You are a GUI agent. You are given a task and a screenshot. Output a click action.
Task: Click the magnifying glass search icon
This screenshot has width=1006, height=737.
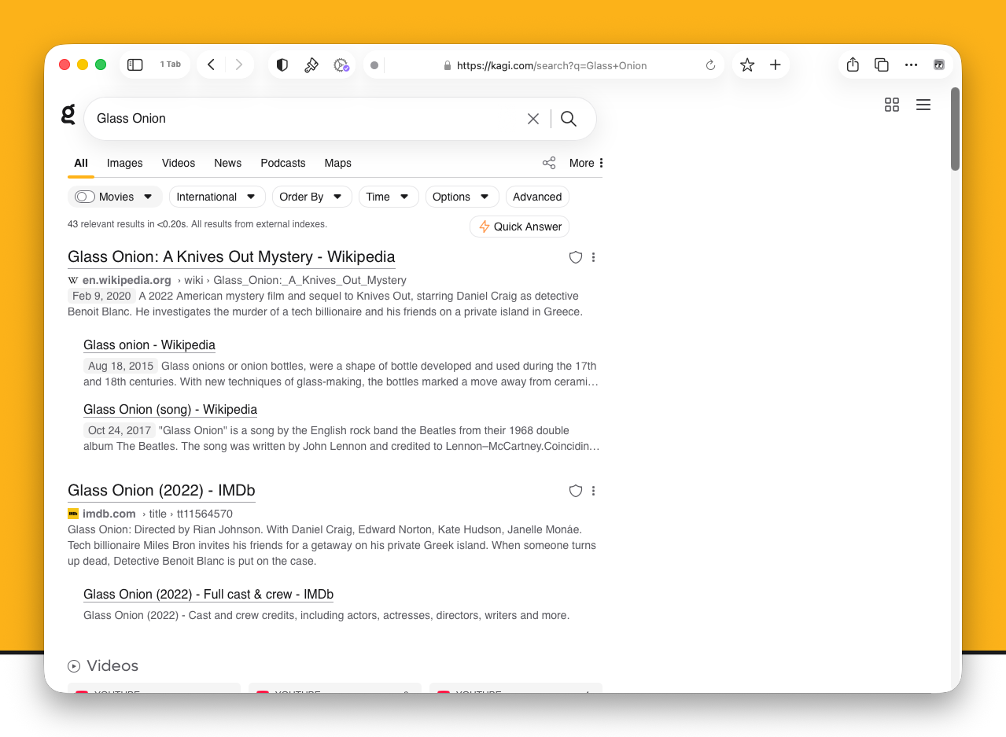click(x=569, y=119)
